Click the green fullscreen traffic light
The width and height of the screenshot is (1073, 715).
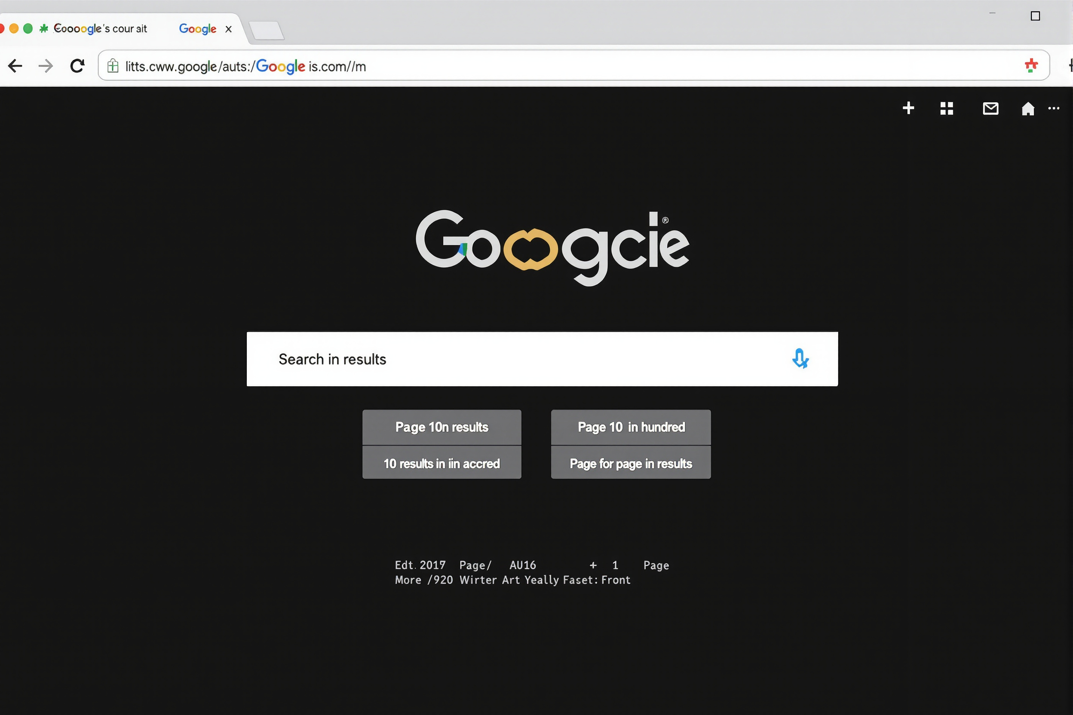pos(28,28)
